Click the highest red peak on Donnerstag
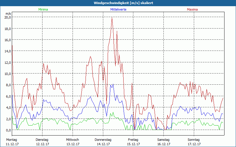This screenshot has width=236, height=147. pyautogui.click(x=112, y=19)
